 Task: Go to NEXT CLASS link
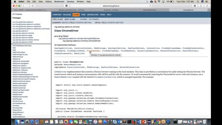[x=70, y=19]
